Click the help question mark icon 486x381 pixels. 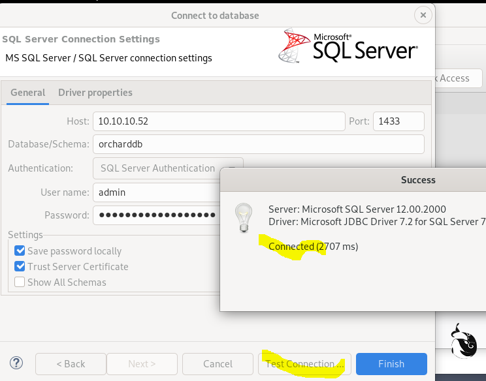tap(16, 363)
